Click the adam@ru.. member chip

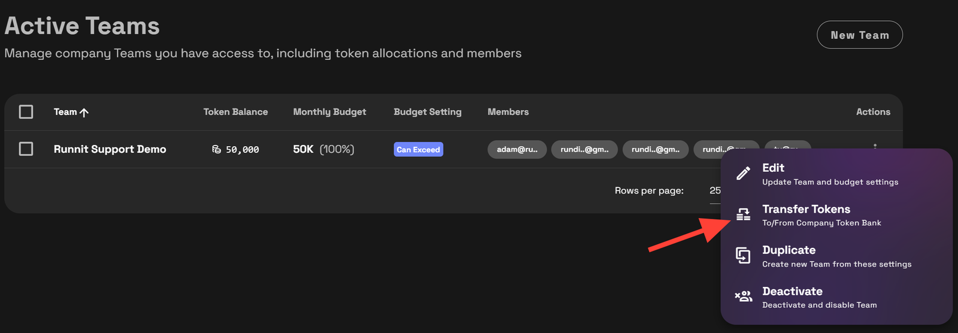(517, 149)
